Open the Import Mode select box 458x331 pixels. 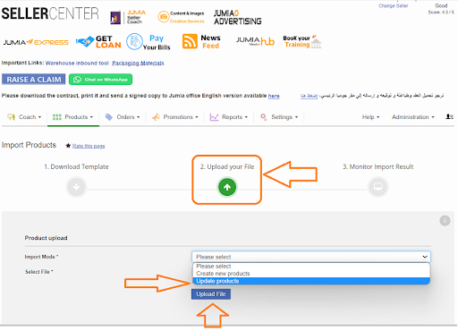[311, 257]
